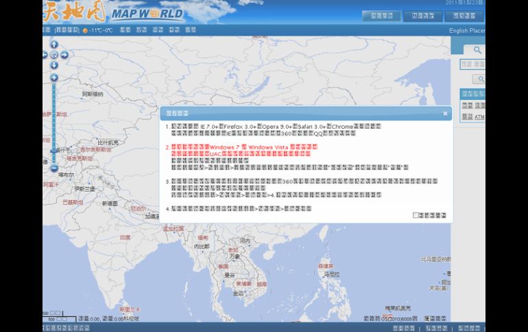Pan the map north with the up arrow

tap(54, 44)
